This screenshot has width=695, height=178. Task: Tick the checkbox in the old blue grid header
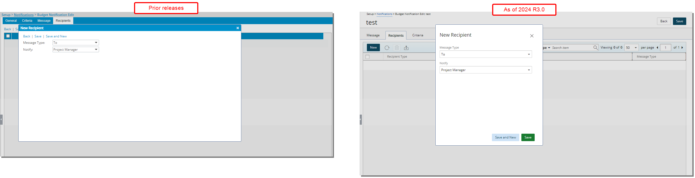[x=8, y=36]
